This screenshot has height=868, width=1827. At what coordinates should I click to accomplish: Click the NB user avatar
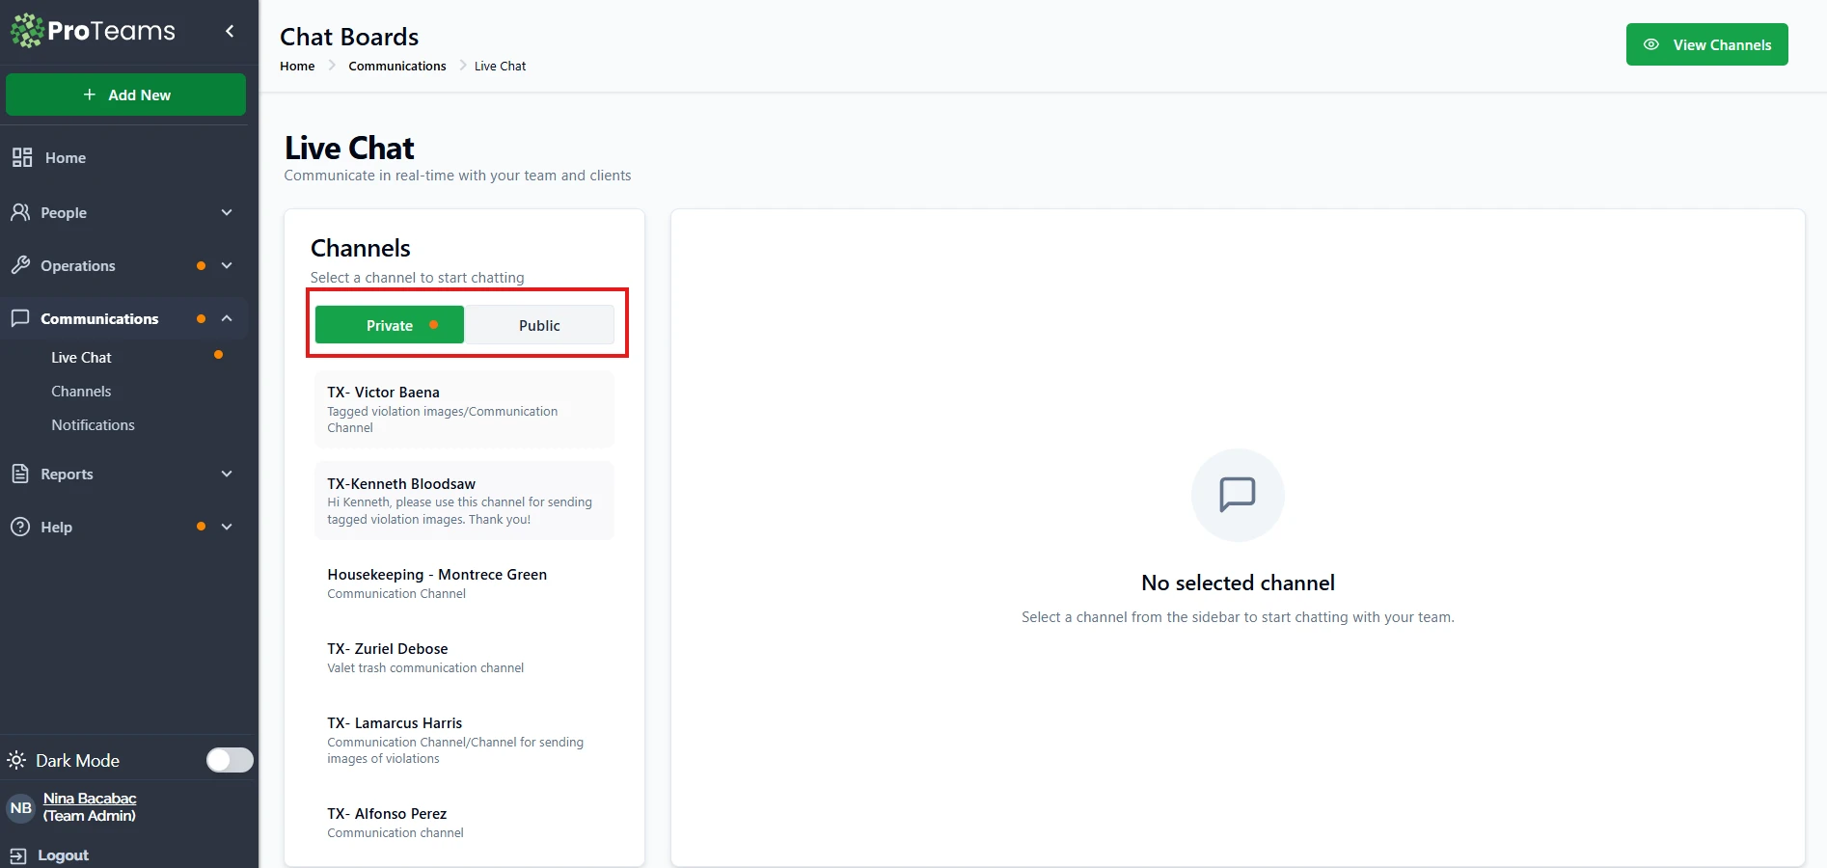21,808
